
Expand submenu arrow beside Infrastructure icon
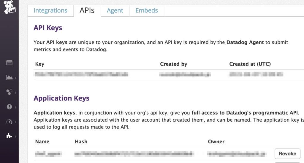click(15, 93)
